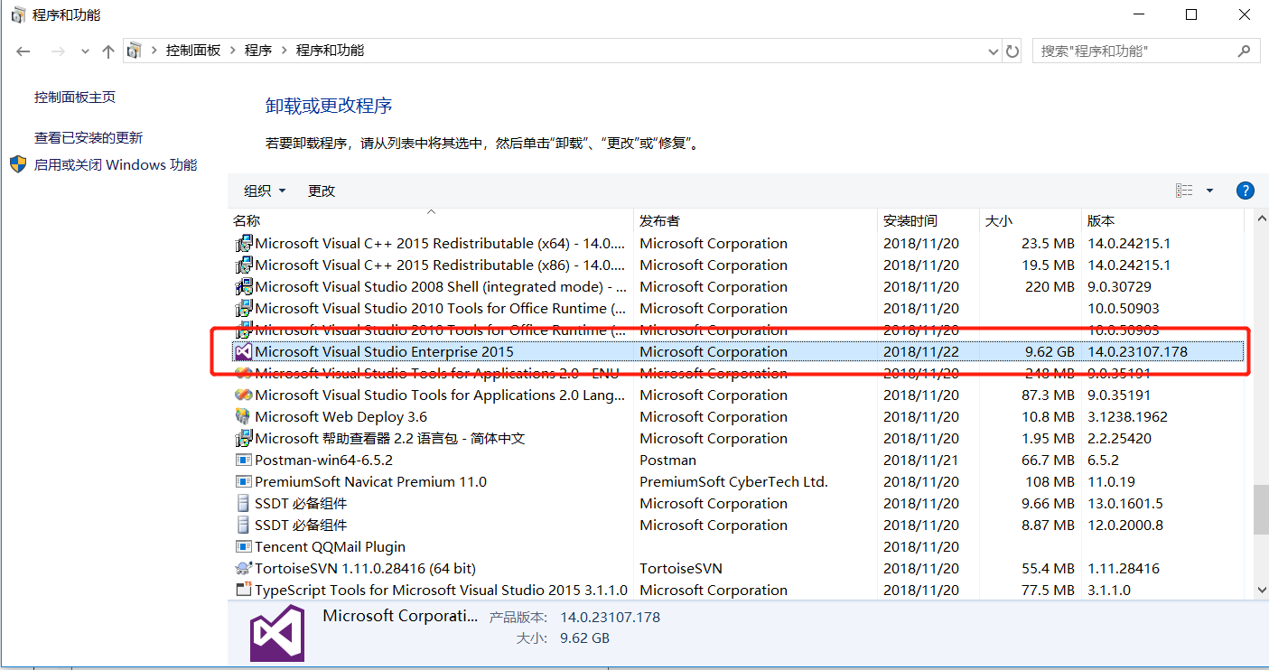Click the scroll down arrow of list
This screenshot has width=1269, height=670.
pyautogui.click(x=1261, y=589)
